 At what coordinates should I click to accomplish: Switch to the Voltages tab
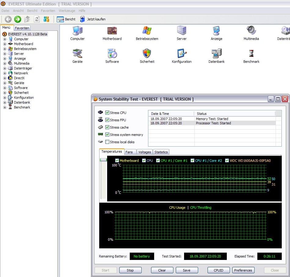(145, 152)
